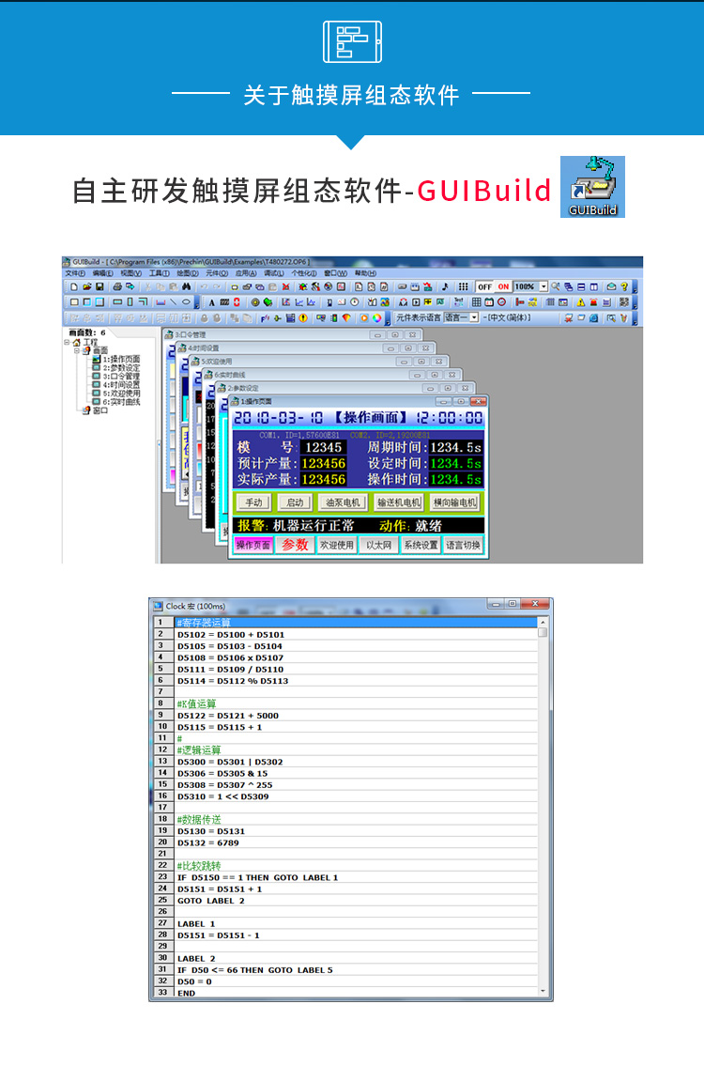Screen dimensions: 704x1066
Task: Open the 文件(F) menu
Action: pos(75,273)
